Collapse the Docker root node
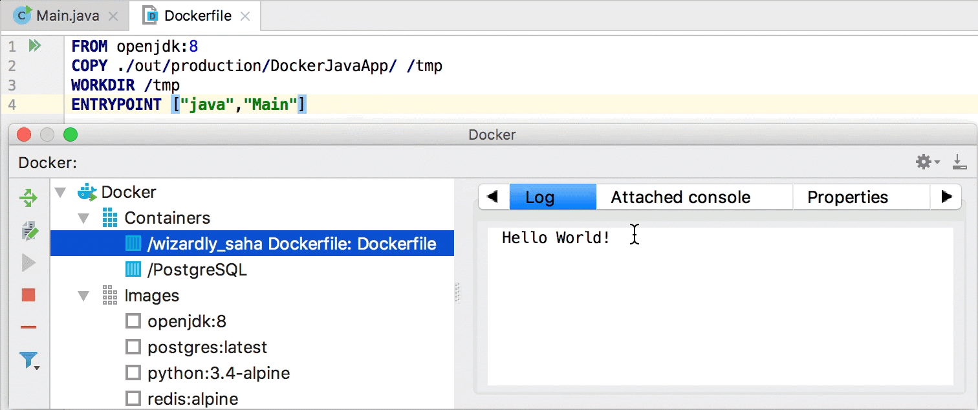The image size is (978, 410). tap(60, 192)
